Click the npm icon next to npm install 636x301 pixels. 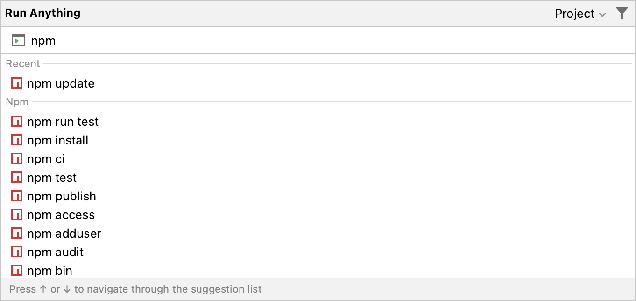tap(17, 140)
